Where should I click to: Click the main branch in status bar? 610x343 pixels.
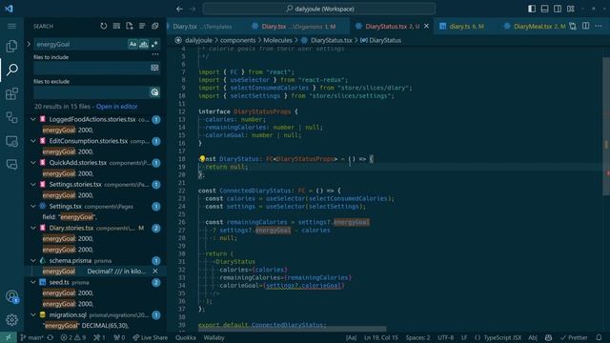(x=31, y=337)
